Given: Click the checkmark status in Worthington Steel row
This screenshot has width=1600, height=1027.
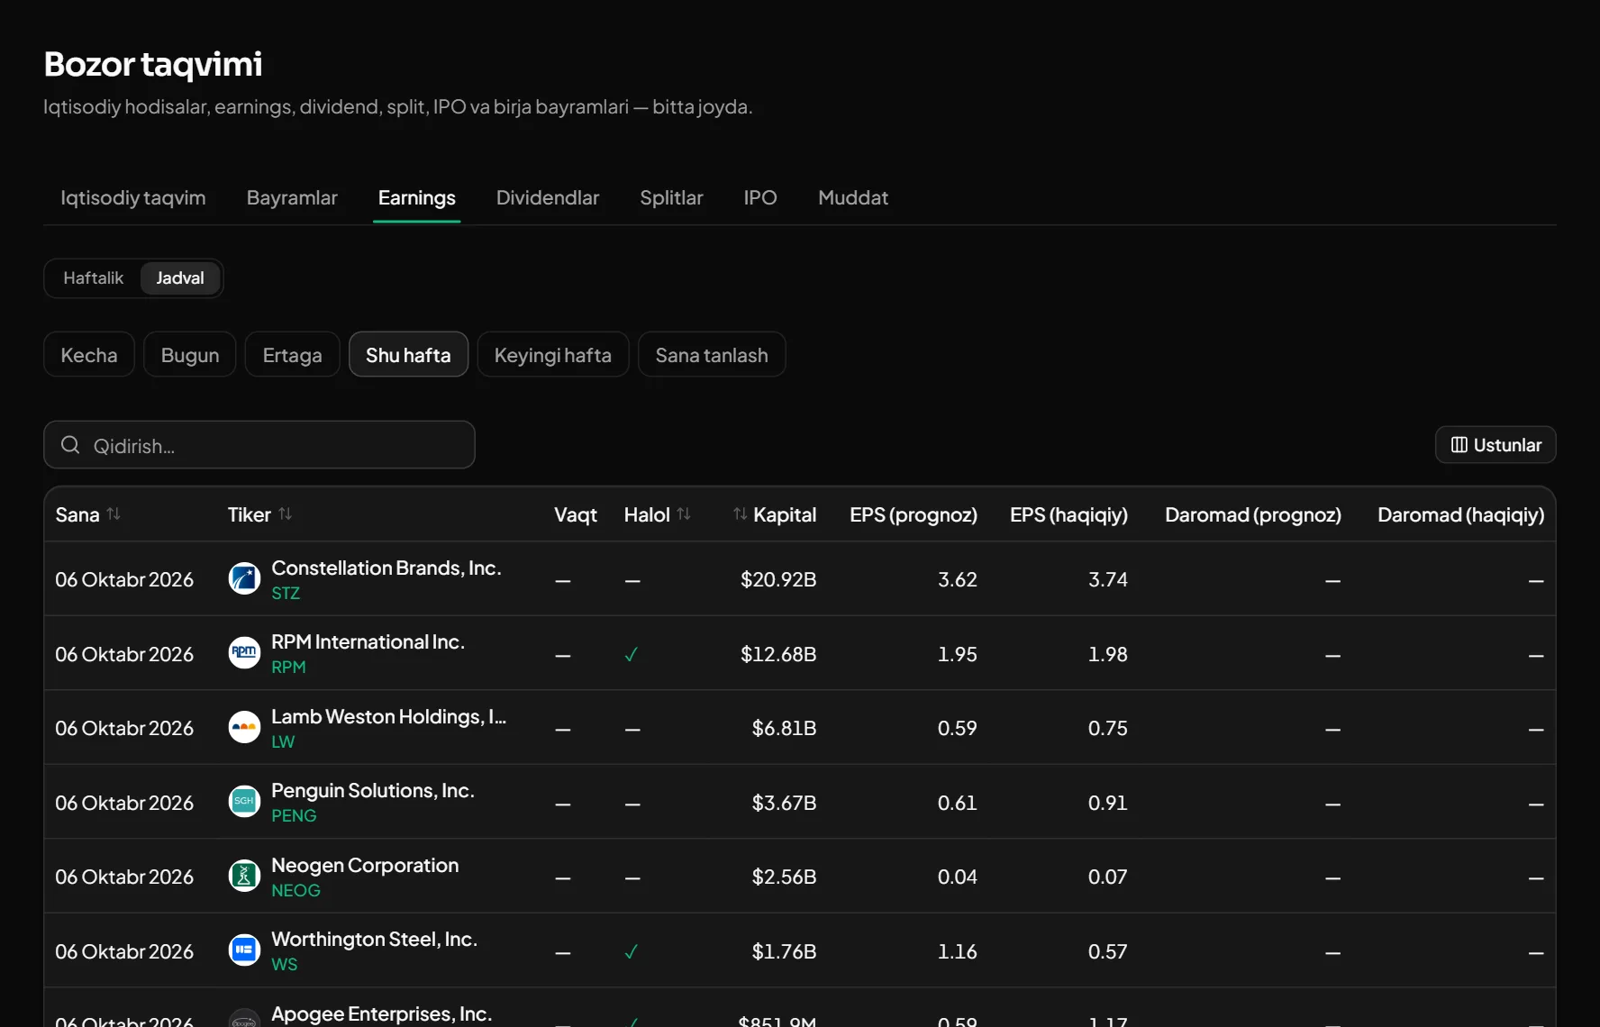Looking at the screenshot, I should 632,952.
